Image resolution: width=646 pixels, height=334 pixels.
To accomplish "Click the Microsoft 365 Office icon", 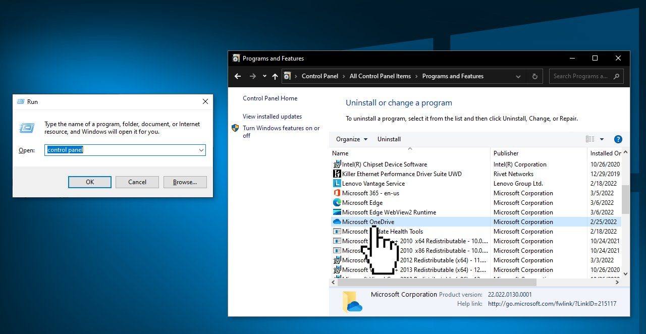I will pos(337,193).
